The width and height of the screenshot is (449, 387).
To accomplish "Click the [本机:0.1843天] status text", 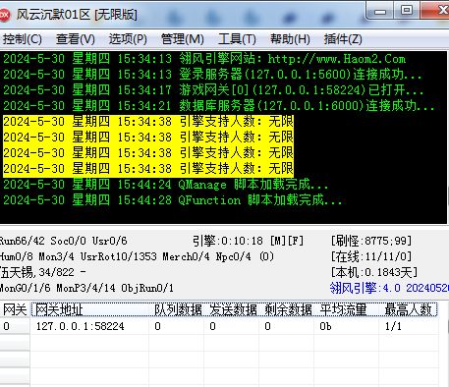I will tap(374, 272).
